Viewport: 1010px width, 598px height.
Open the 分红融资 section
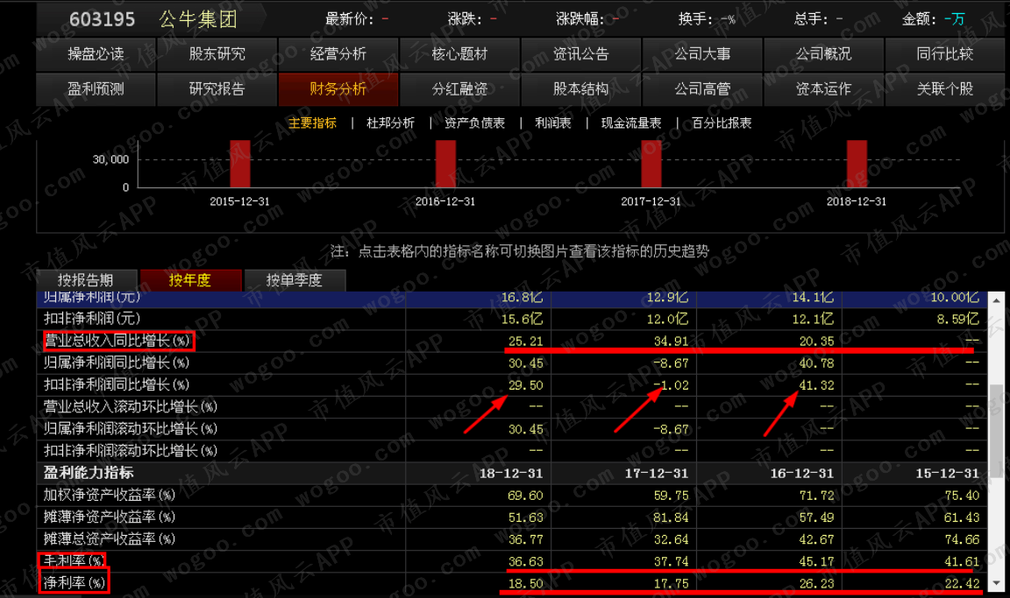click(x=459, y=88)
